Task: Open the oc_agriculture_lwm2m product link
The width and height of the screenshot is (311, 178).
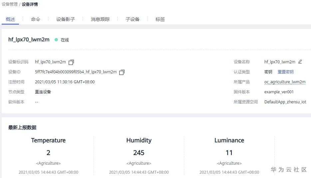Action: point(285,82)
